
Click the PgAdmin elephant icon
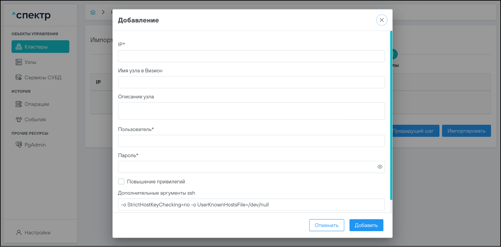click(19, 145)
